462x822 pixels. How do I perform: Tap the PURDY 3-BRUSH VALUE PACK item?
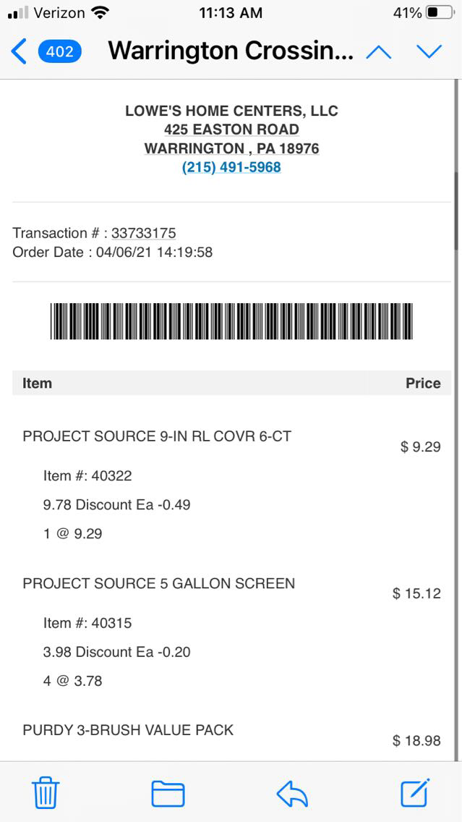[128, 730]
